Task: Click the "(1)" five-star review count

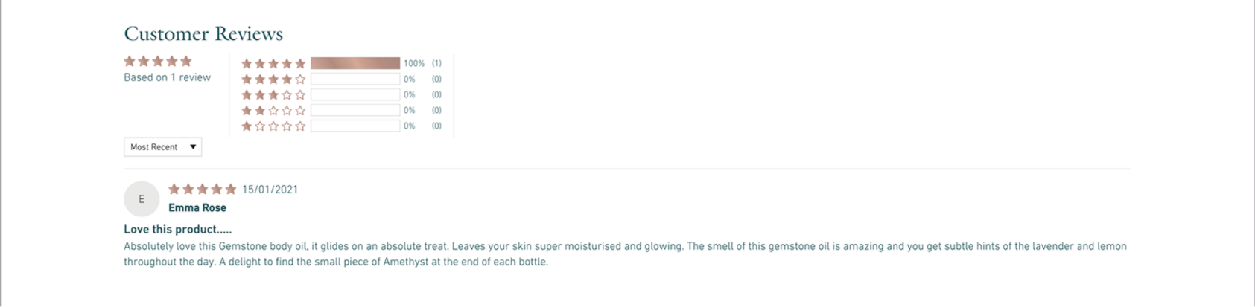Action: pos(436,64)
